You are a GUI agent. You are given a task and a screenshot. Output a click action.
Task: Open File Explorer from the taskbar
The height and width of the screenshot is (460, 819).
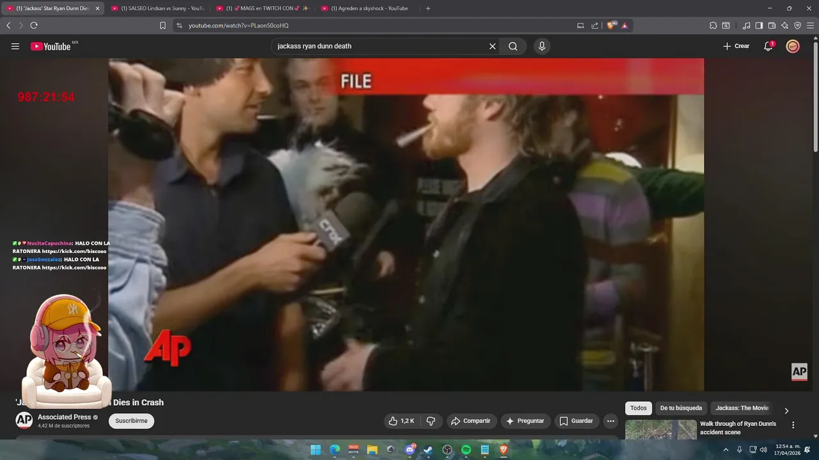372,450
